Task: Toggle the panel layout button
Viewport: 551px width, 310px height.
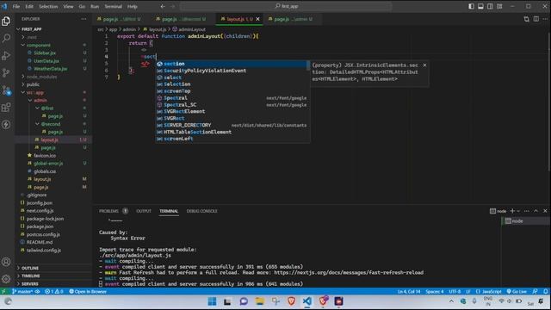Action: click(480, 6)
